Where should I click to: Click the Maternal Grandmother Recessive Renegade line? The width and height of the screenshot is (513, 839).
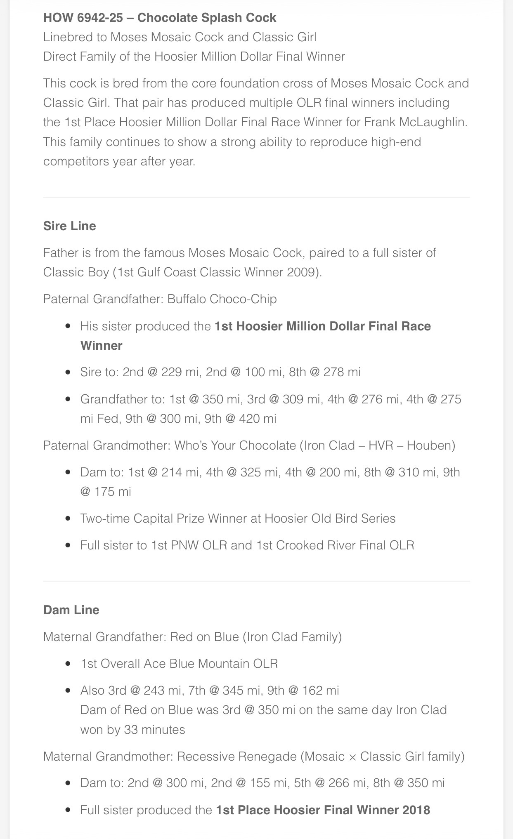(x=254, y=757)
